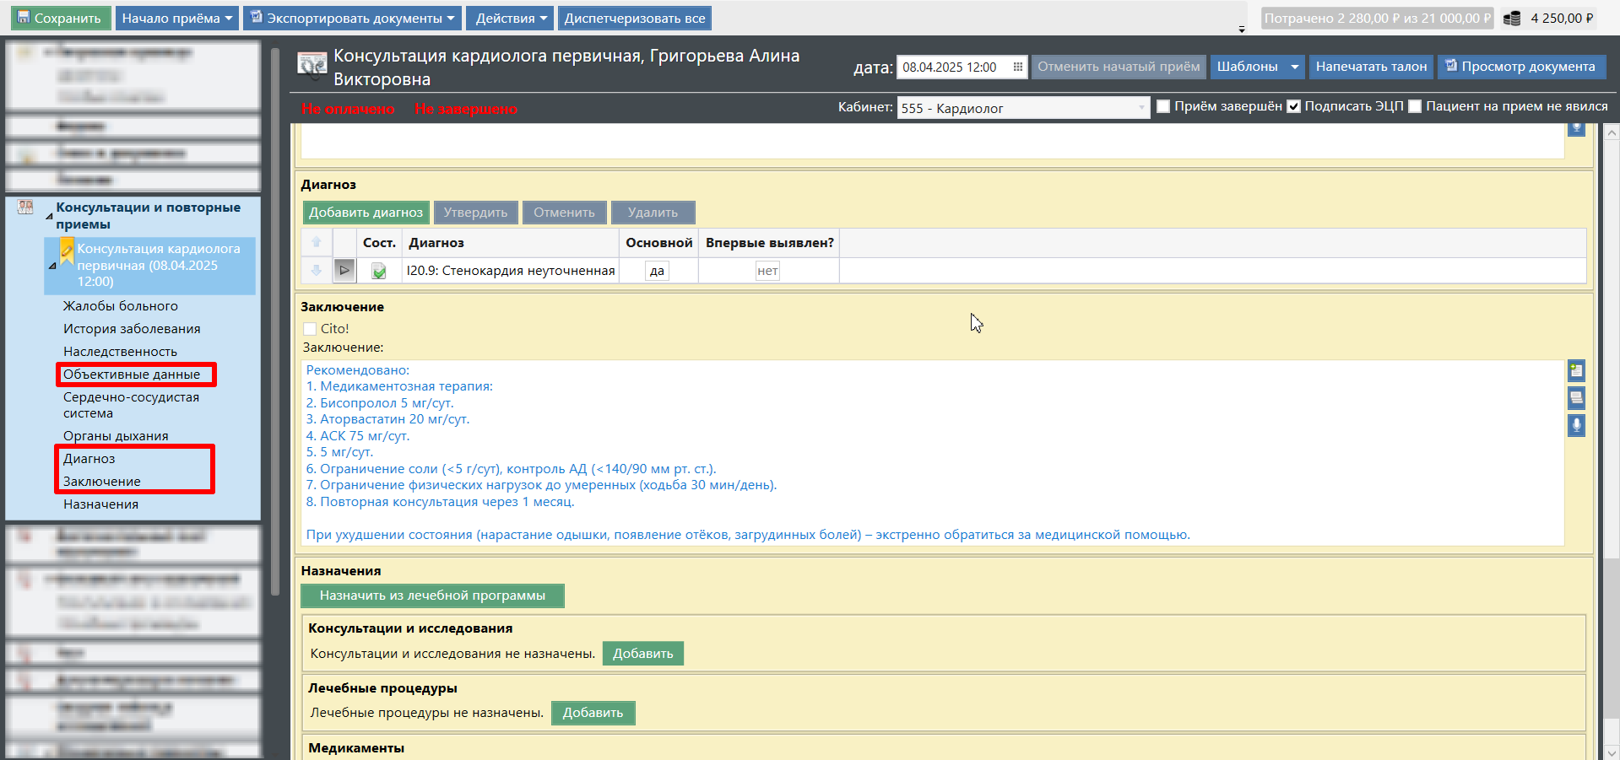Expand the diagnosis row details arrow
1620x760 pixels.
tap(344, 270)
